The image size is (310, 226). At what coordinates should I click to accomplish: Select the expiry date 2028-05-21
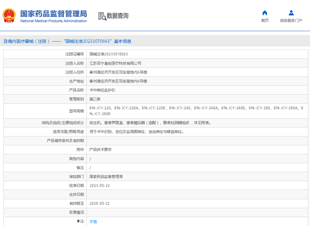pyautogui.click(x=99, y=204)
